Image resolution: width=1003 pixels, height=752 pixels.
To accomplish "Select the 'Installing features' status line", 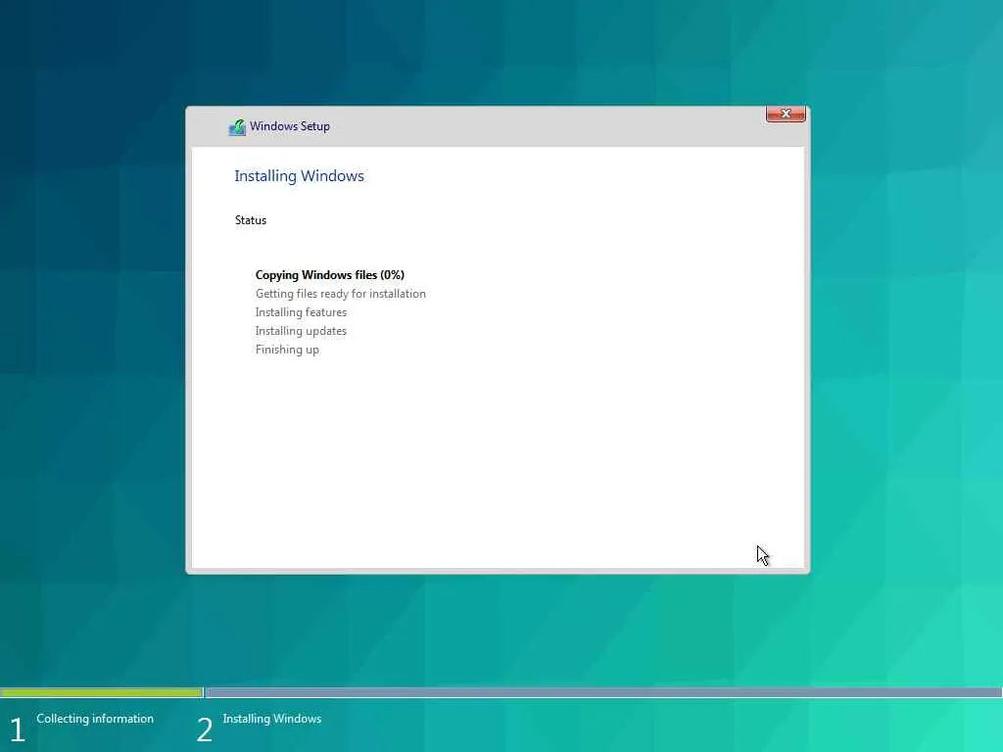I will (x=301, y=312).
